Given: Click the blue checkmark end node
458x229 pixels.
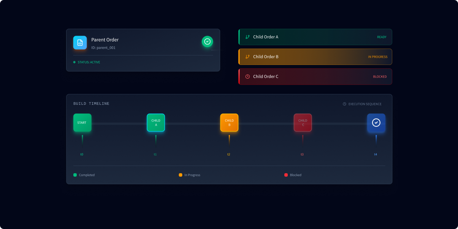Looking at the screenshot, I should pos(376,123).
